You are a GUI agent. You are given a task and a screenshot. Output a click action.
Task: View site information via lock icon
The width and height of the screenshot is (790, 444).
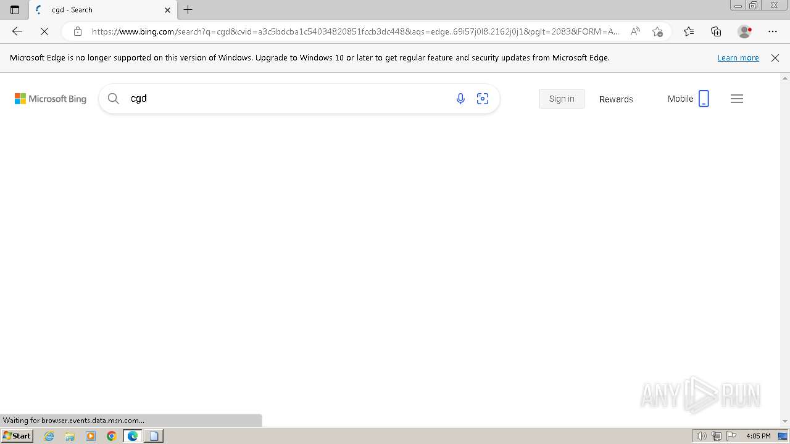coord(77,31)
